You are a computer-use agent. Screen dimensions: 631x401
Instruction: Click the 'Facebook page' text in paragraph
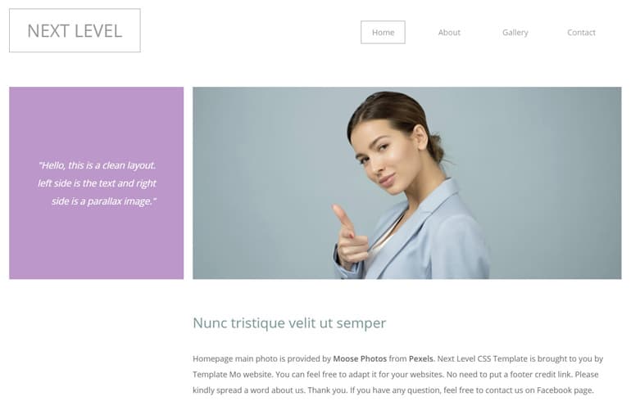click(565, 390)
